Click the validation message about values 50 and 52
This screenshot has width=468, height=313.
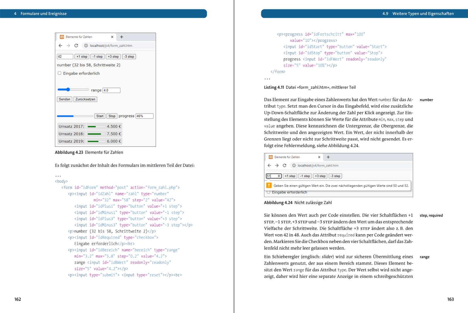pyautogui.click(x=341, y=186)
